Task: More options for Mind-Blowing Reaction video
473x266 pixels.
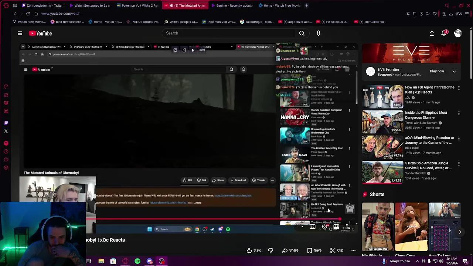Action: [x=459, y=139]
